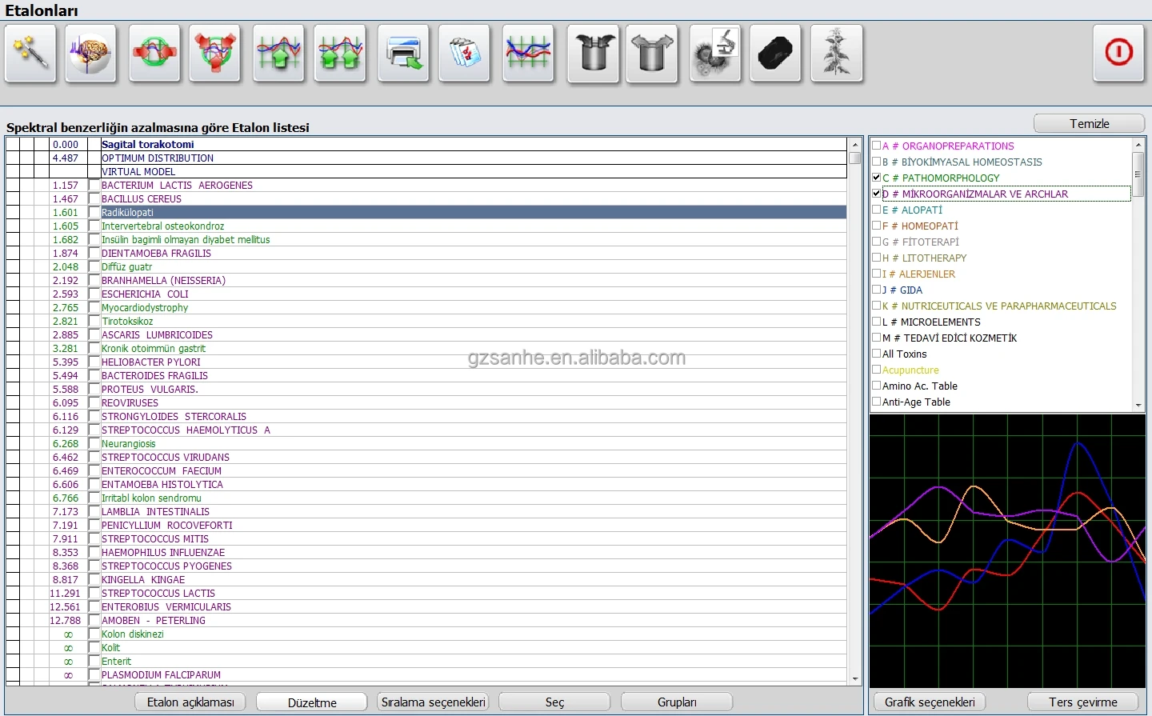Open Grafik seçenekleri graph options
The image size is (1152, 716).
point(930,702)
